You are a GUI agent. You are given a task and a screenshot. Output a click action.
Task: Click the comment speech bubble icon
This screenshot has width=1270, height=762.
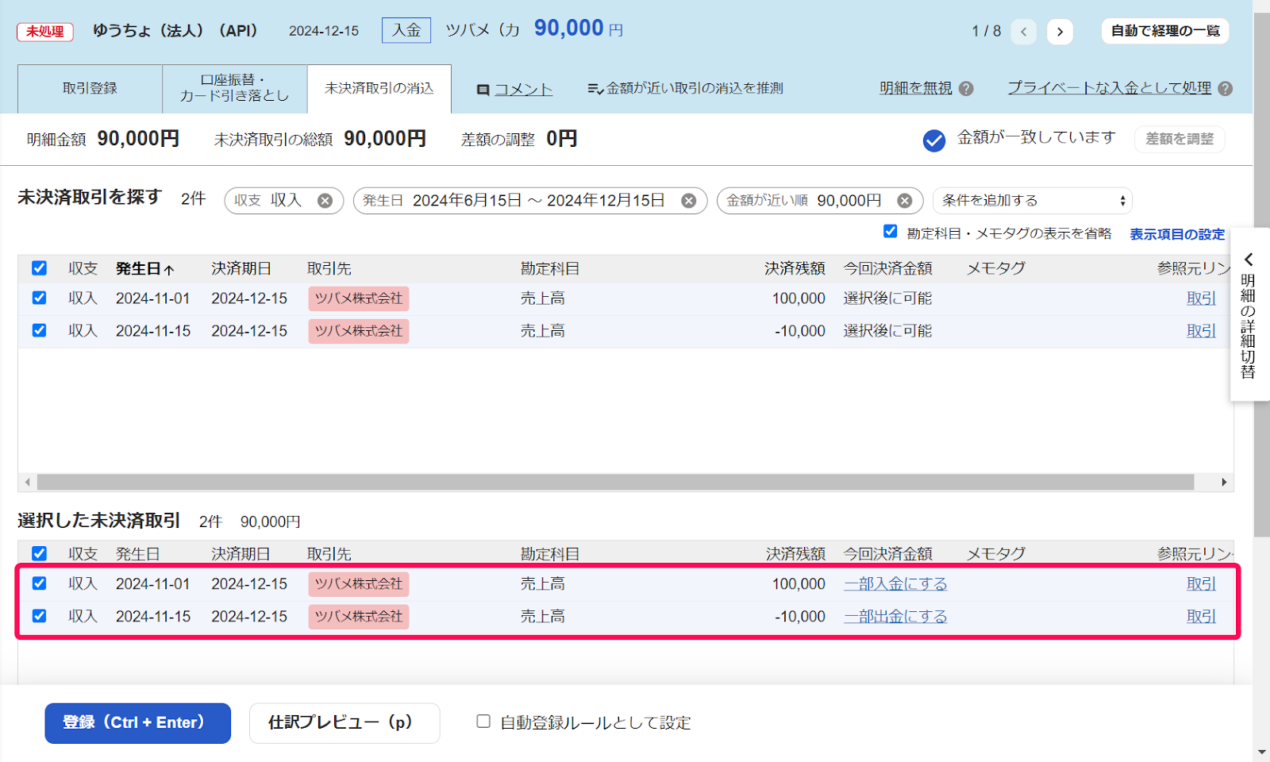483,90
